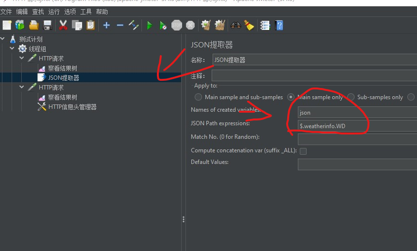The height and width of the screenshot is (251, 417).
Task: Open Search with binoculars icon
Action: point(236,26)
